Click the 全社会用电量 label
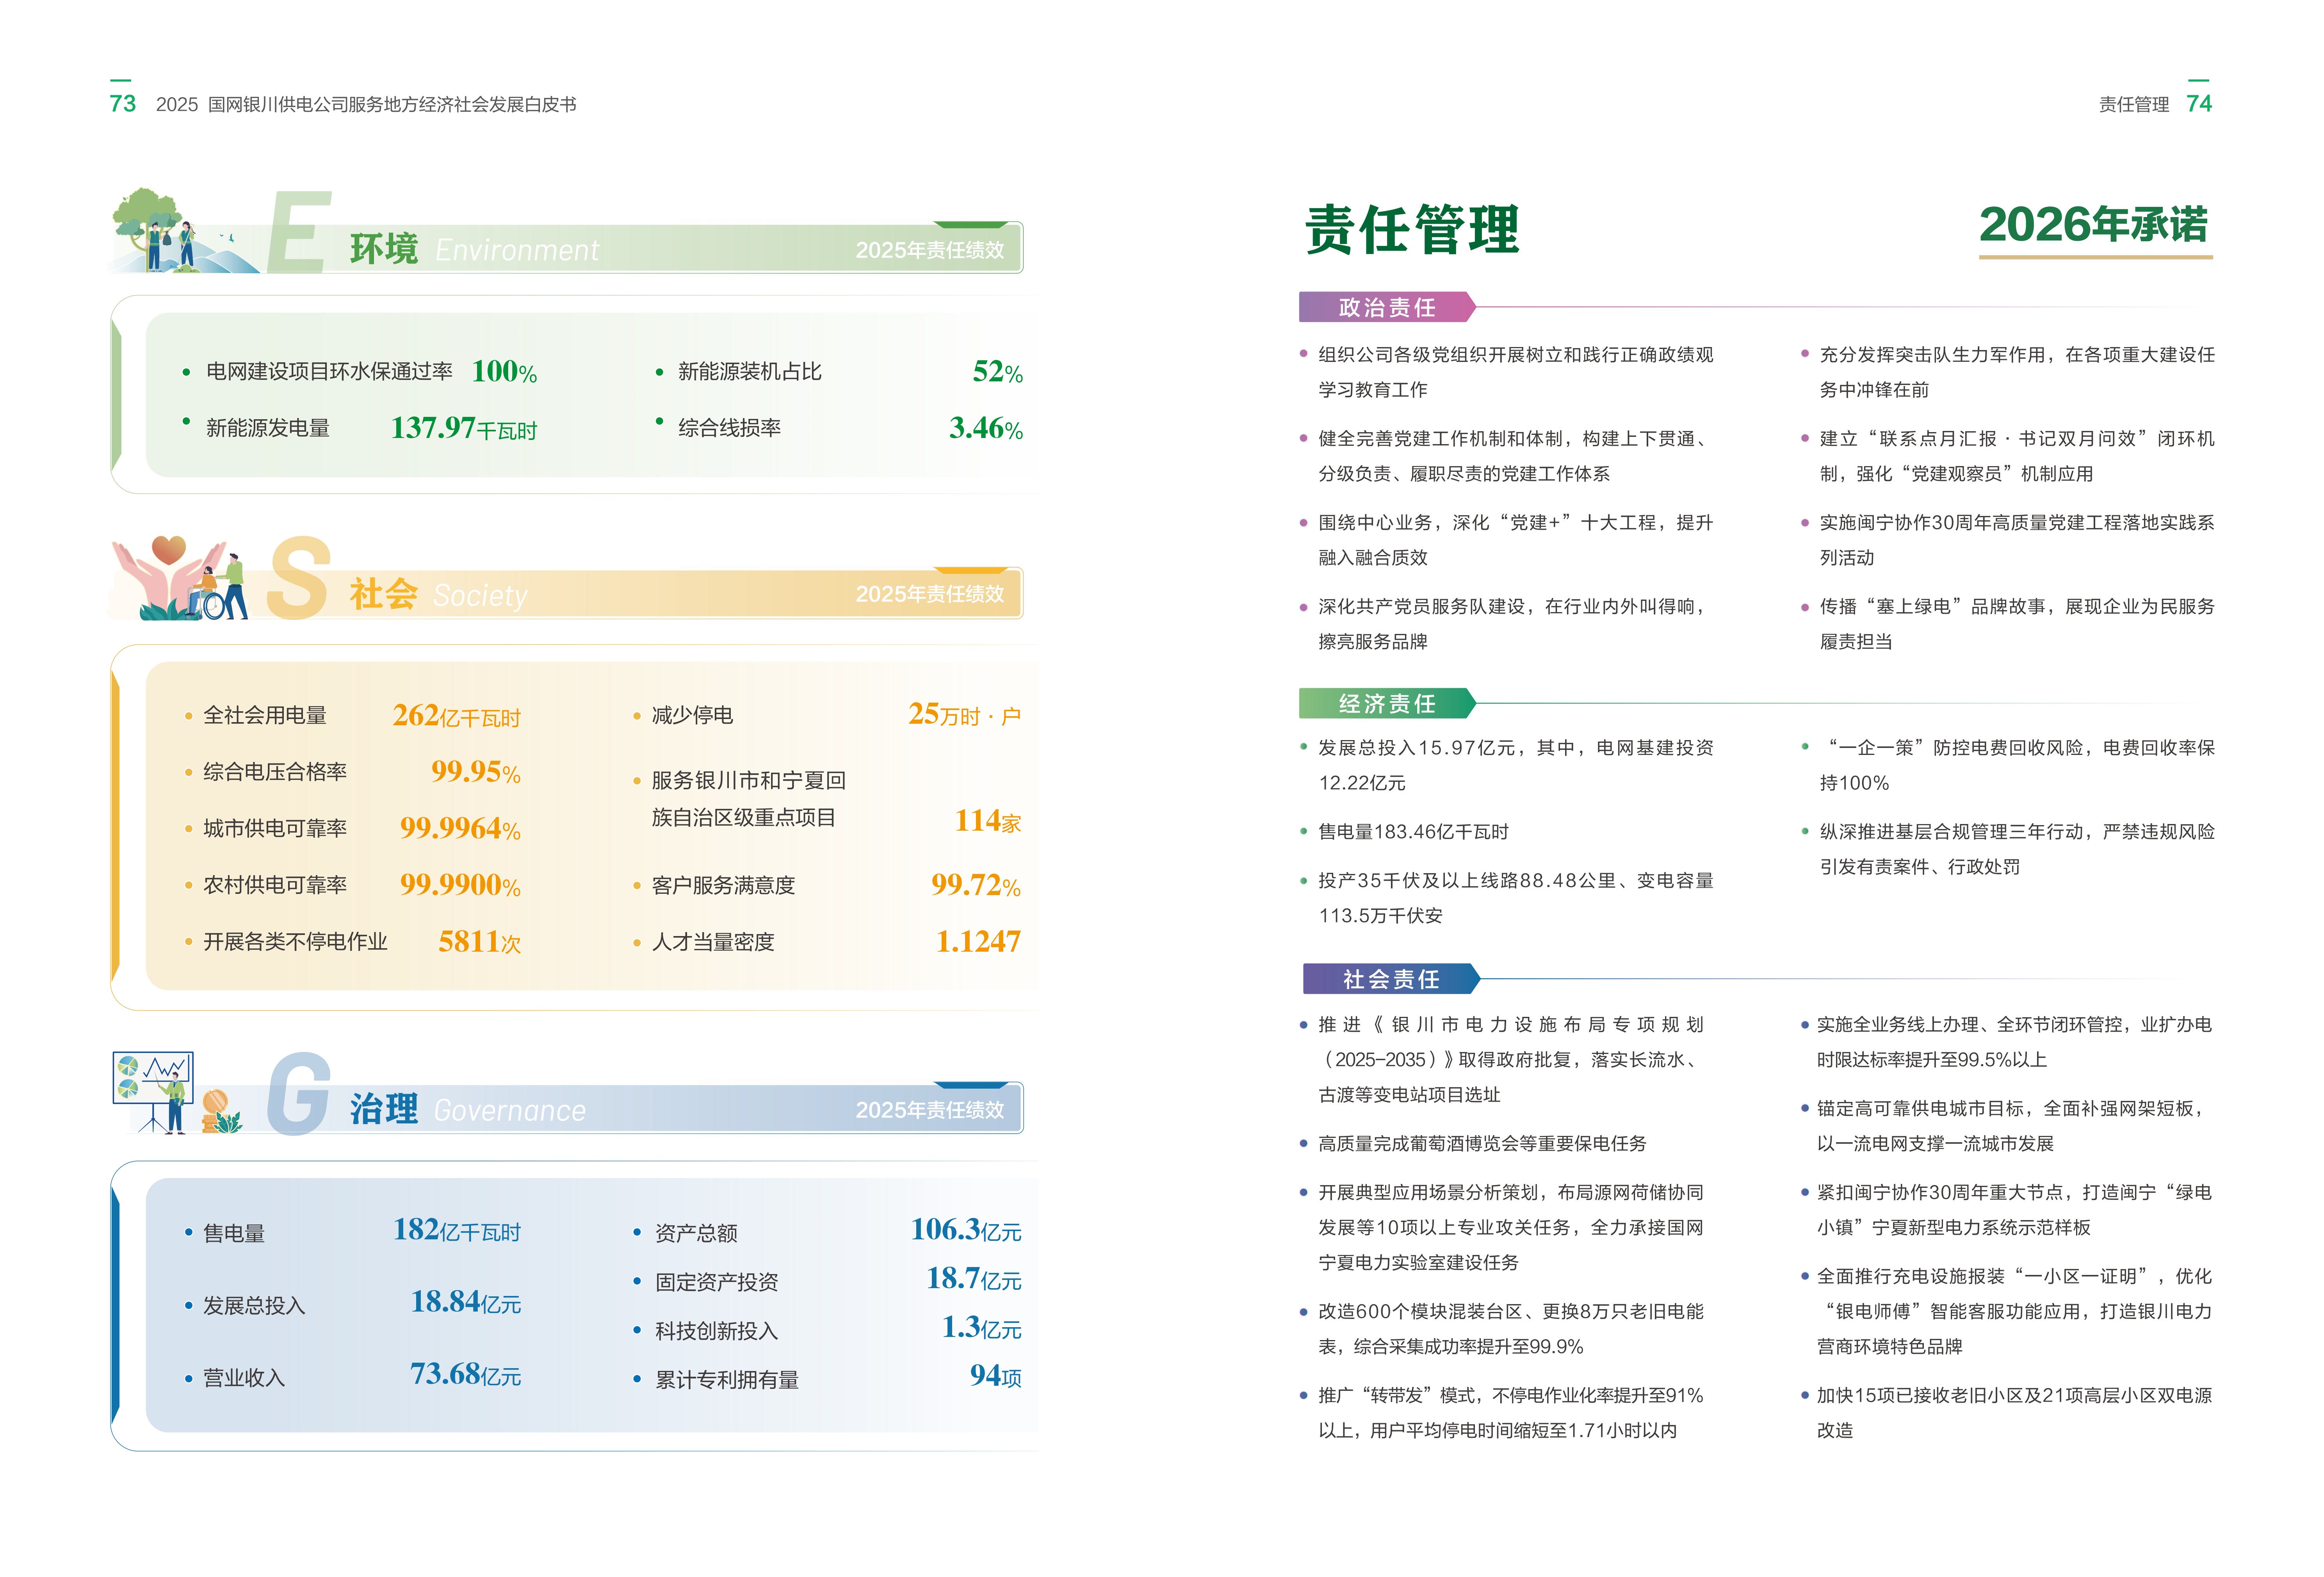This screenshot has height=1577, width=2324. 265,716
